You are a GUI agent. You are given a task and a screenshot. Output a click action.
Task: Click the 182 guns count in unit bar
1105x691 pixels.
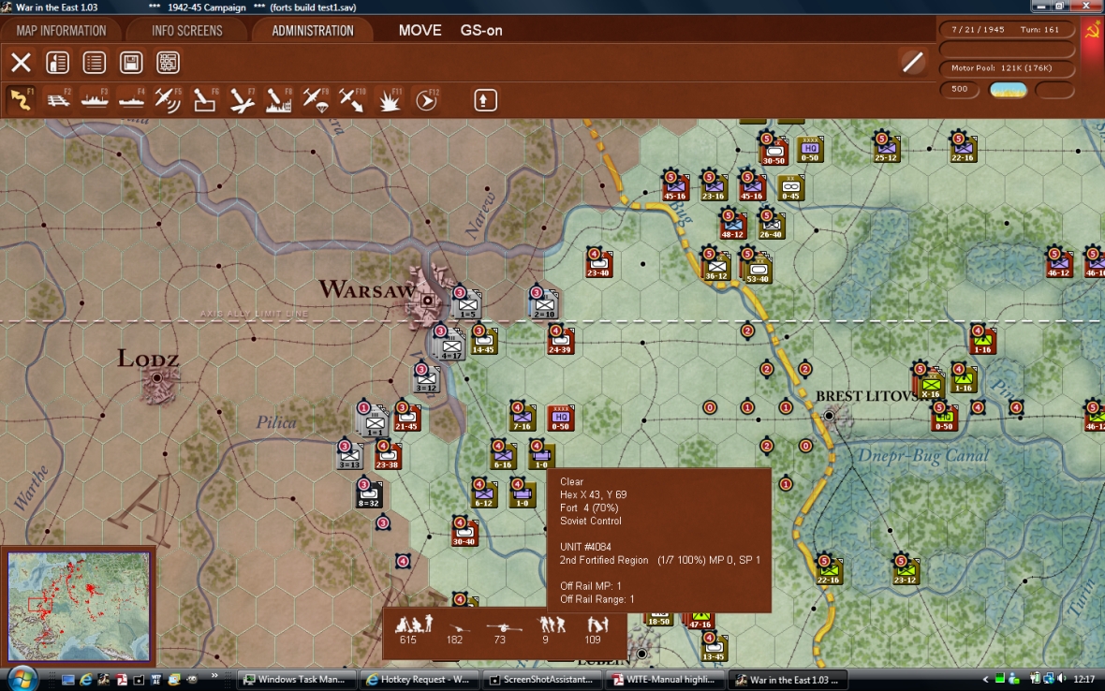454,640
